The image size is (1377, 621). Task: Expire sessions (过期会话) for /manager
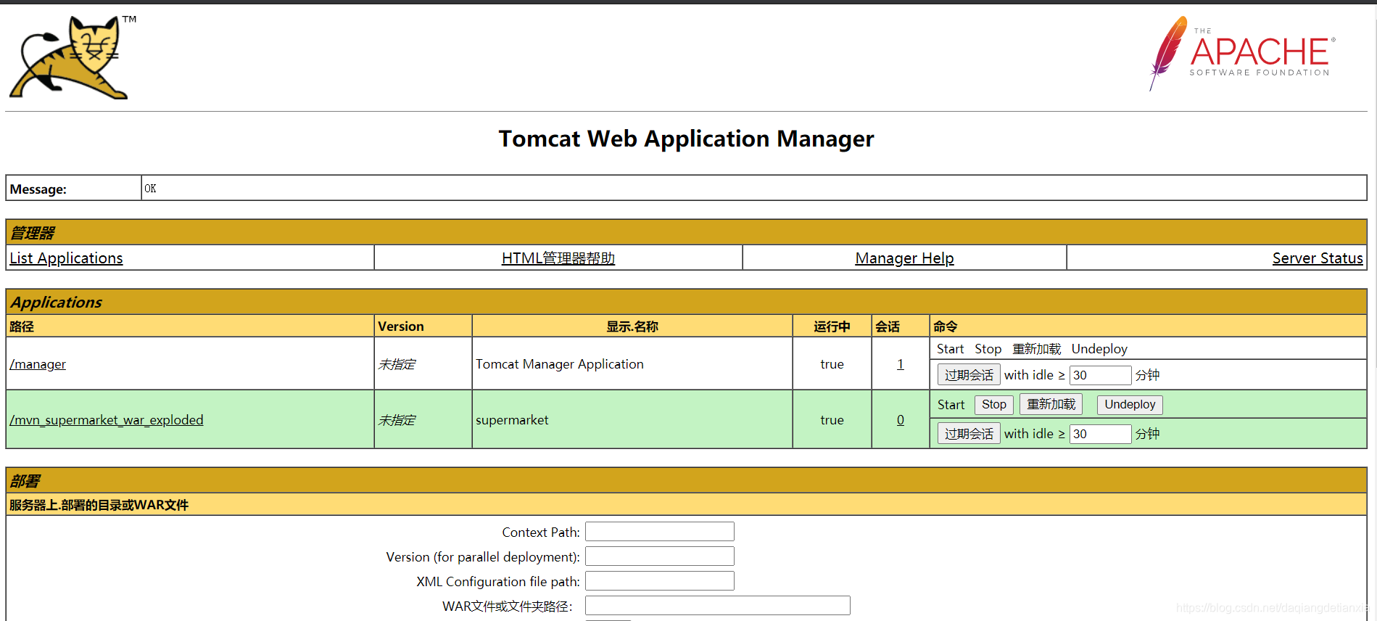[969, 375]
